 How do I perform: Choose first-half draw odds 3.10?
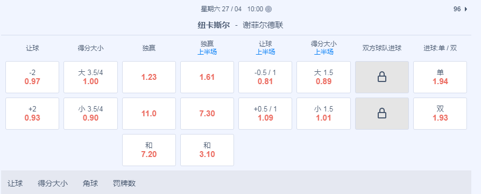[x=207, y=150]
